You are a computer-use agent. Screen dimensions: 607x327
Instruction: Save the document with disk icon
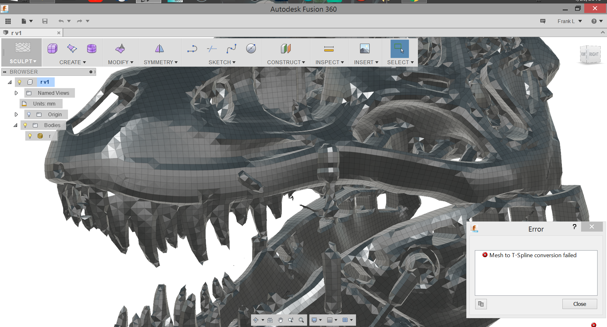[45, 21]
